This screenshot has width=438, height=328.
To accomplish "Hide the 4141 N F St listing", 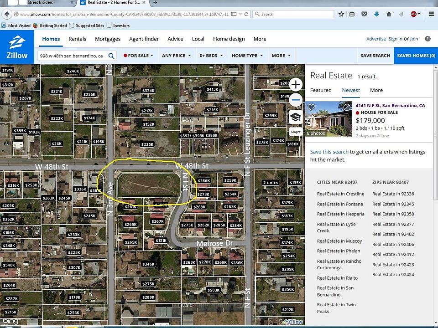I will tap(347, 107).
